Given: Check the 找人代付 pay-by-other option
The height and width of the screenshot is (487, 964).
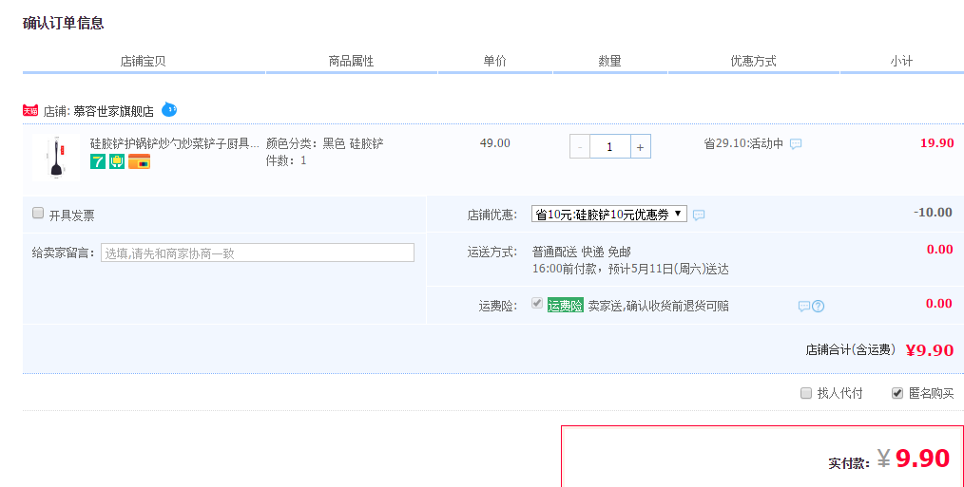Looking at the screenshot, I should coord(806,393).
